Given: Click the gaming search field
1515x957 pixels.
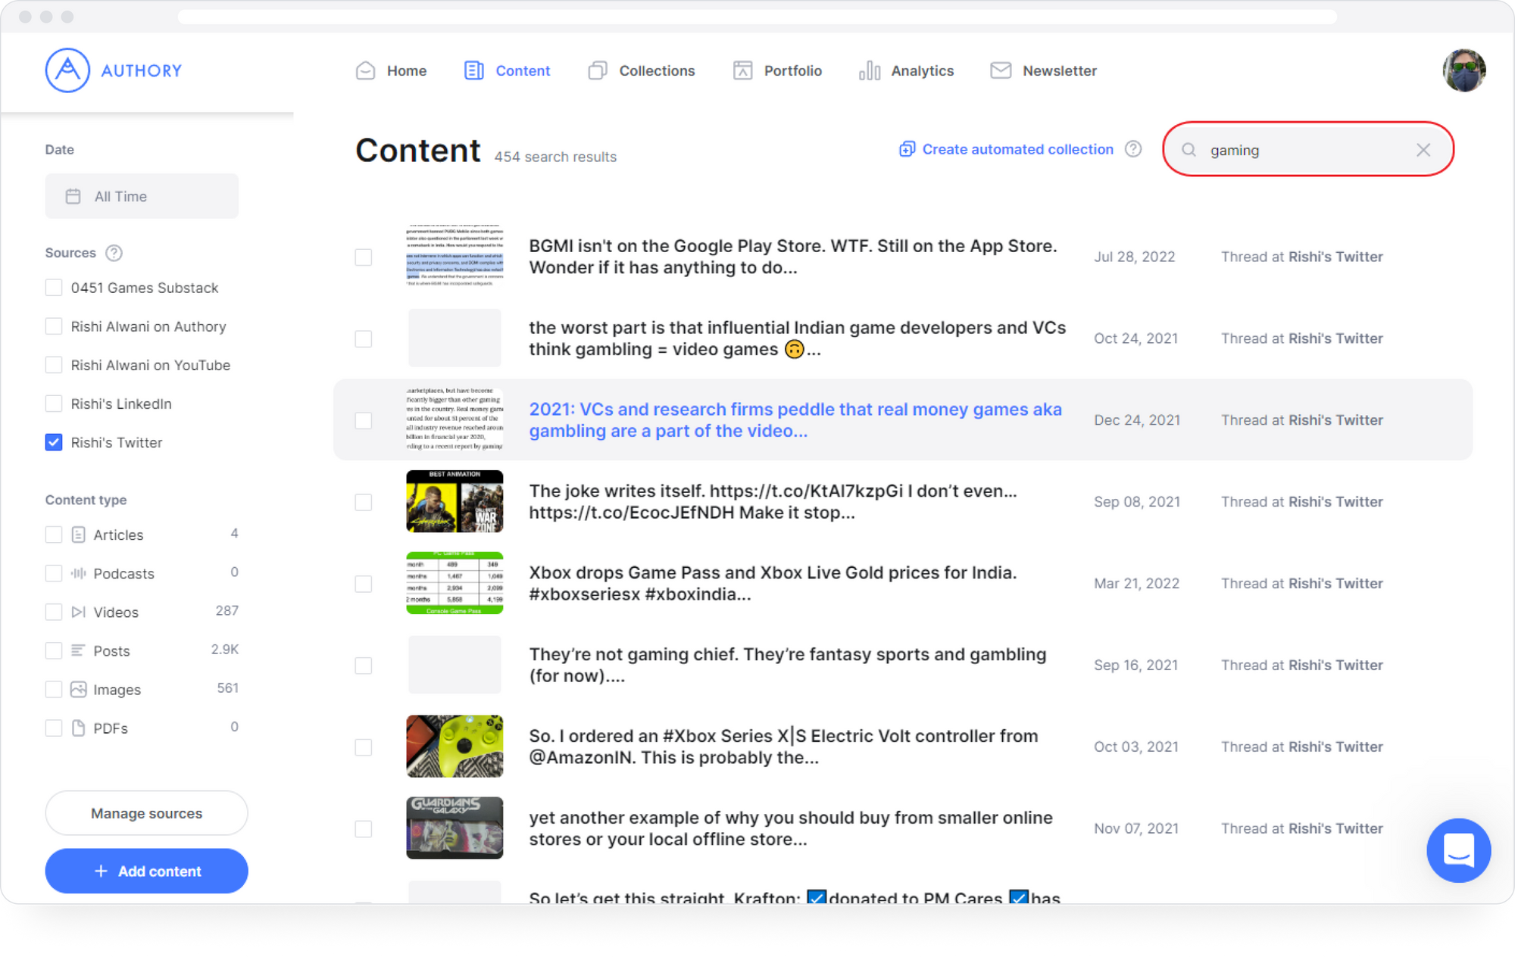Looking at the screenshot, I should point(1308,150).
